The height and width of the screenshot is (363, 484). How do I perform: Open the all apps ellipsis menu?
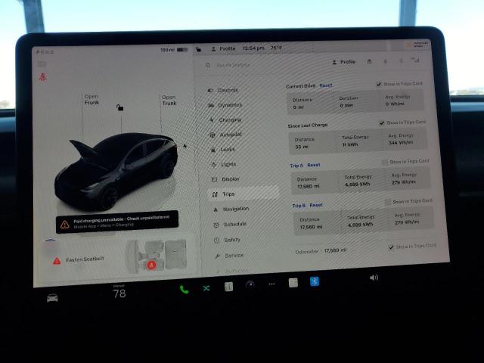[x=271, y=284]
